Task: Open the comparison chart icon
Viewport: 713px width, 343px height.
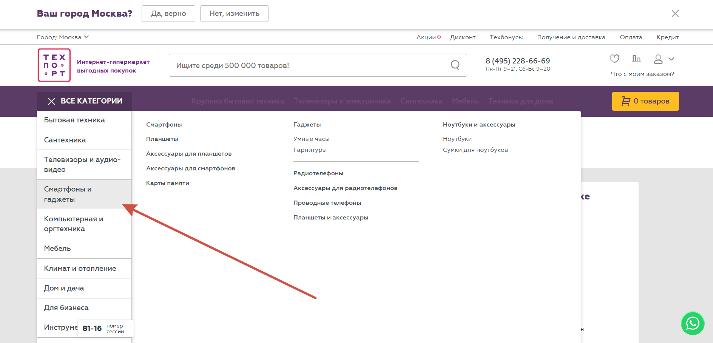Action: tap(636, 59)
